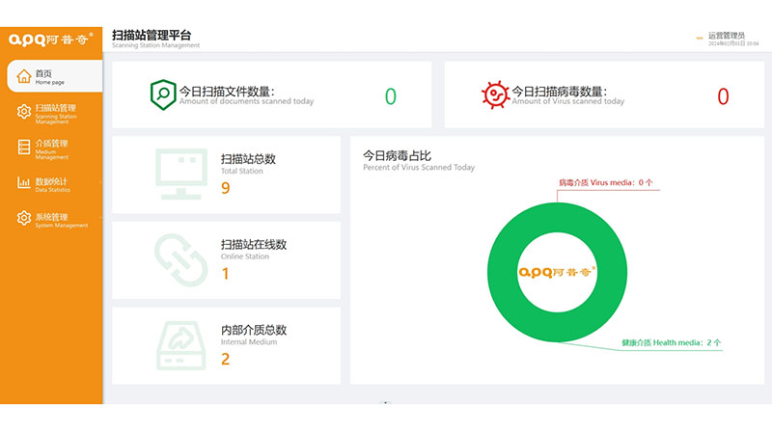Click the Online Station chain link icon
This screenshot has width=772, height=431.
point(180,259)
